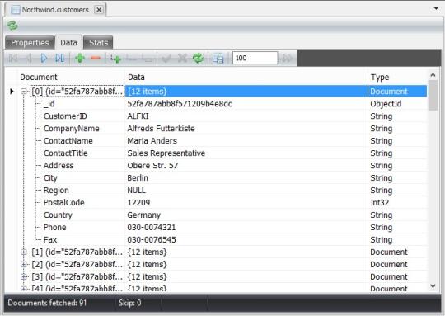445x316 pixels.
Task: Go to next page of documents
Action: (44, 58)
